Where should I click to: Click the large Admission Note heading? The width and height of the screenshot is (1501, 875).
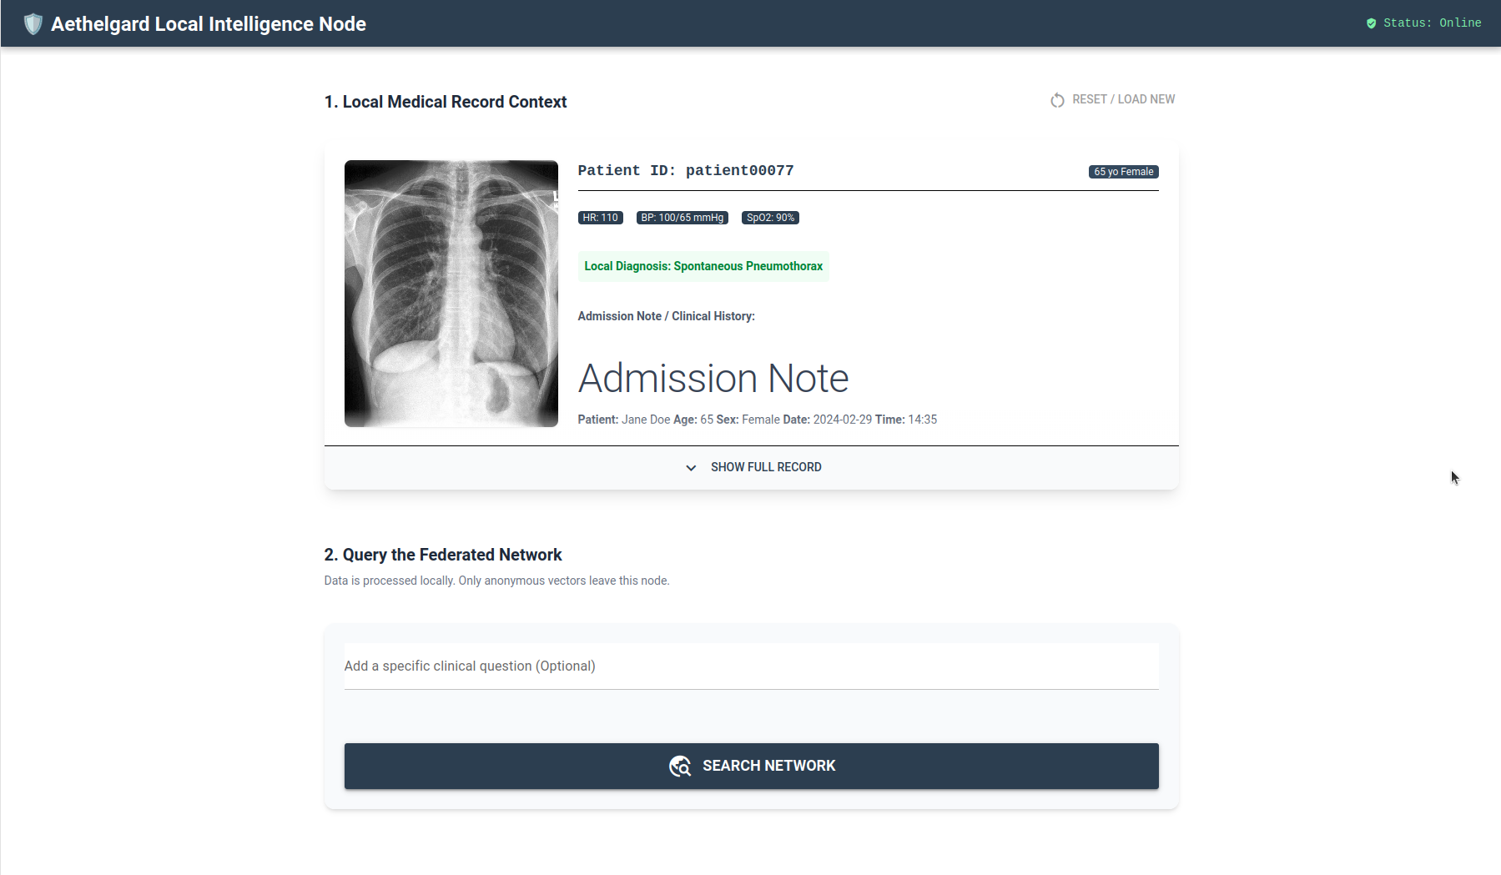tap(713, 378)
